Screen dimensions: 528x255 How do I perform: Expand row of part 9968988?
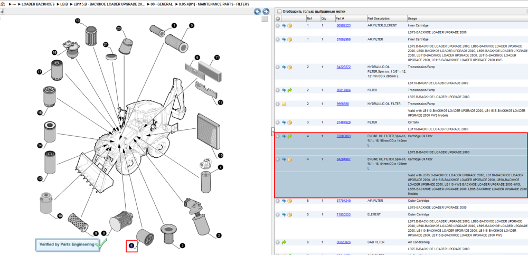pyautogui.click(x=278, y=104)
